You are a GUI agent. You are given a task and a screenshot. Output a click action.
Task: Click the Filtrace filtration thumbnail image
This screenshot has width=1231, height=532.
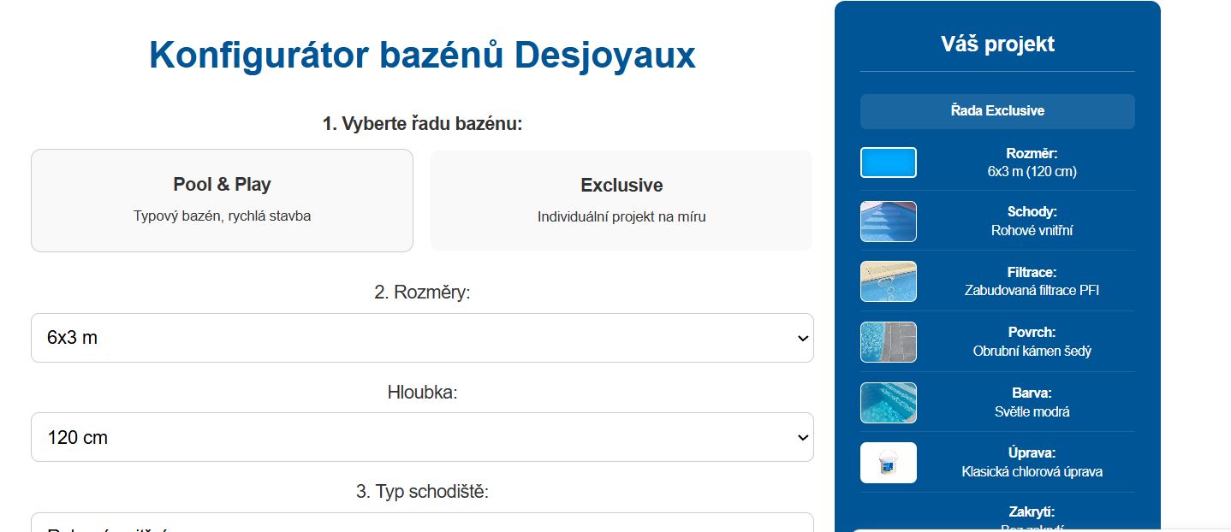point(889,281)
